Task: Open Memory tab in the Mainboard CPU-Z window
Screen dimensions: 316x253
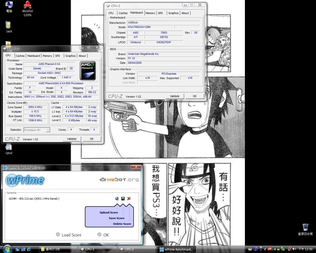Action: tap(150, 13)
